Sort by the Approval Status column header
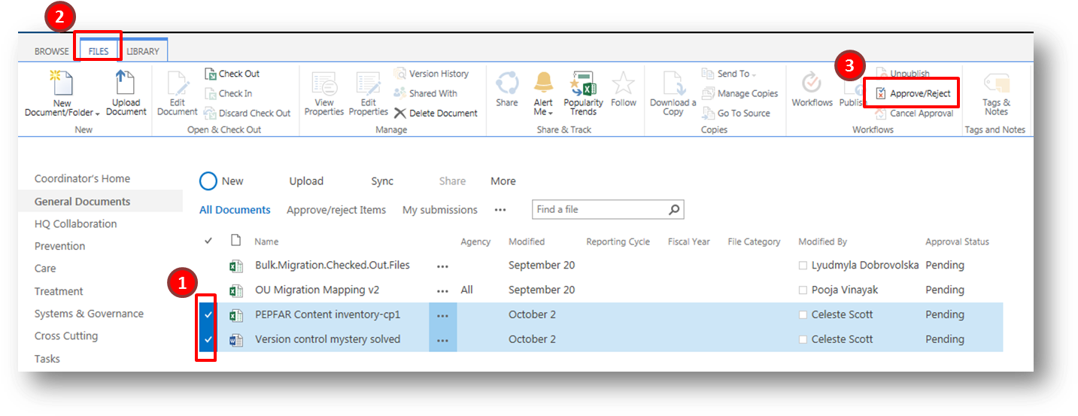The height and width of the screenshot is (416, 1078). pos(957,241)
